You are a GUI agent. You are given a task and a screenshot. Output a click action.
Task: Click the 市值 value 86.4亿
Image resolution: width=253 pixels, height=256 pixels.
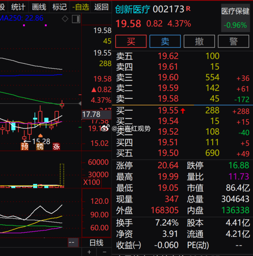point(238,188)
